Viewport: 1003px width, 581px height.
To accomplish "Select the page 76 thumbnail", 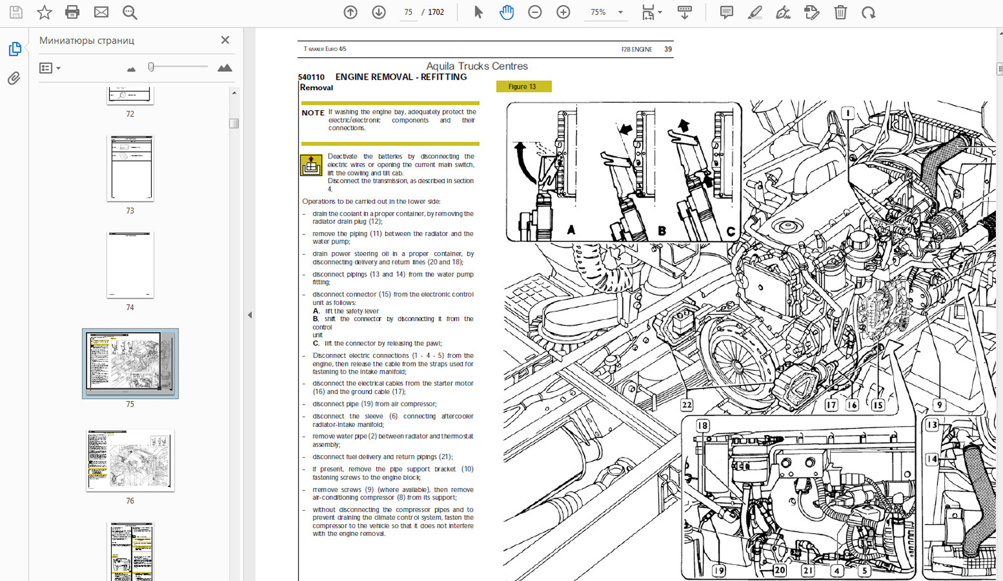I will pos(130,460).
